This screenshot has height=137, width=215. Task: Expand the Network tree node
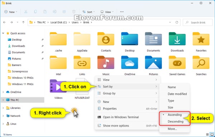pyautogui.click(x=3, y=116)
